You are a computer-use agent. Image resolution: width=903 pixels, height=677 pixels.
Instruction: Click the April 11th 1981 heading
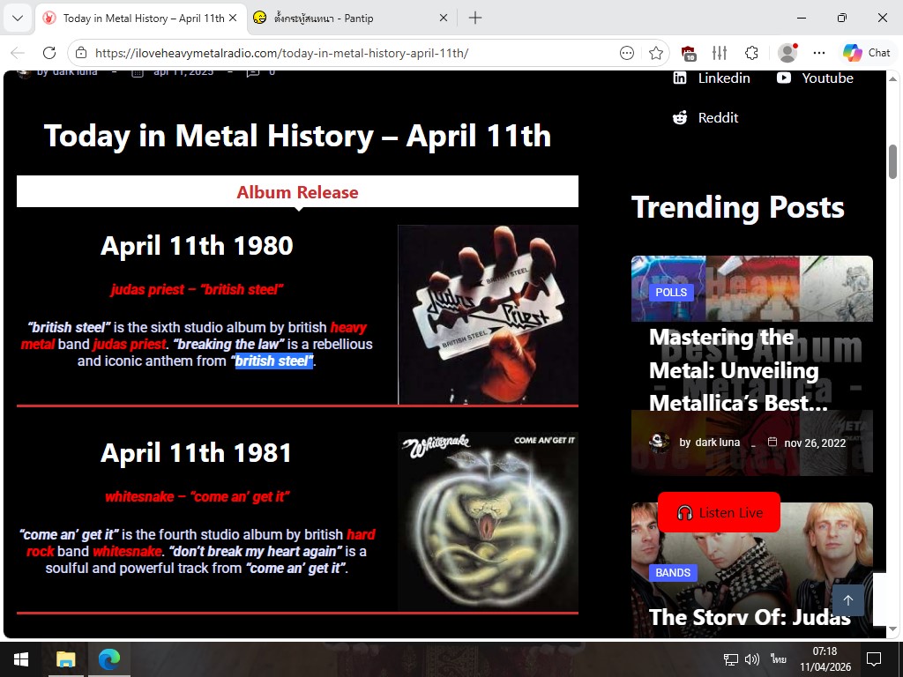point(196,453)
